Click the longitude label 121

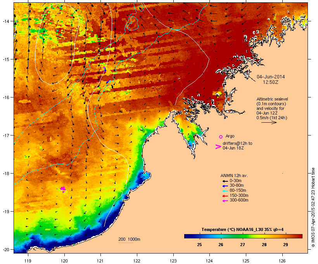click(100, 261)
